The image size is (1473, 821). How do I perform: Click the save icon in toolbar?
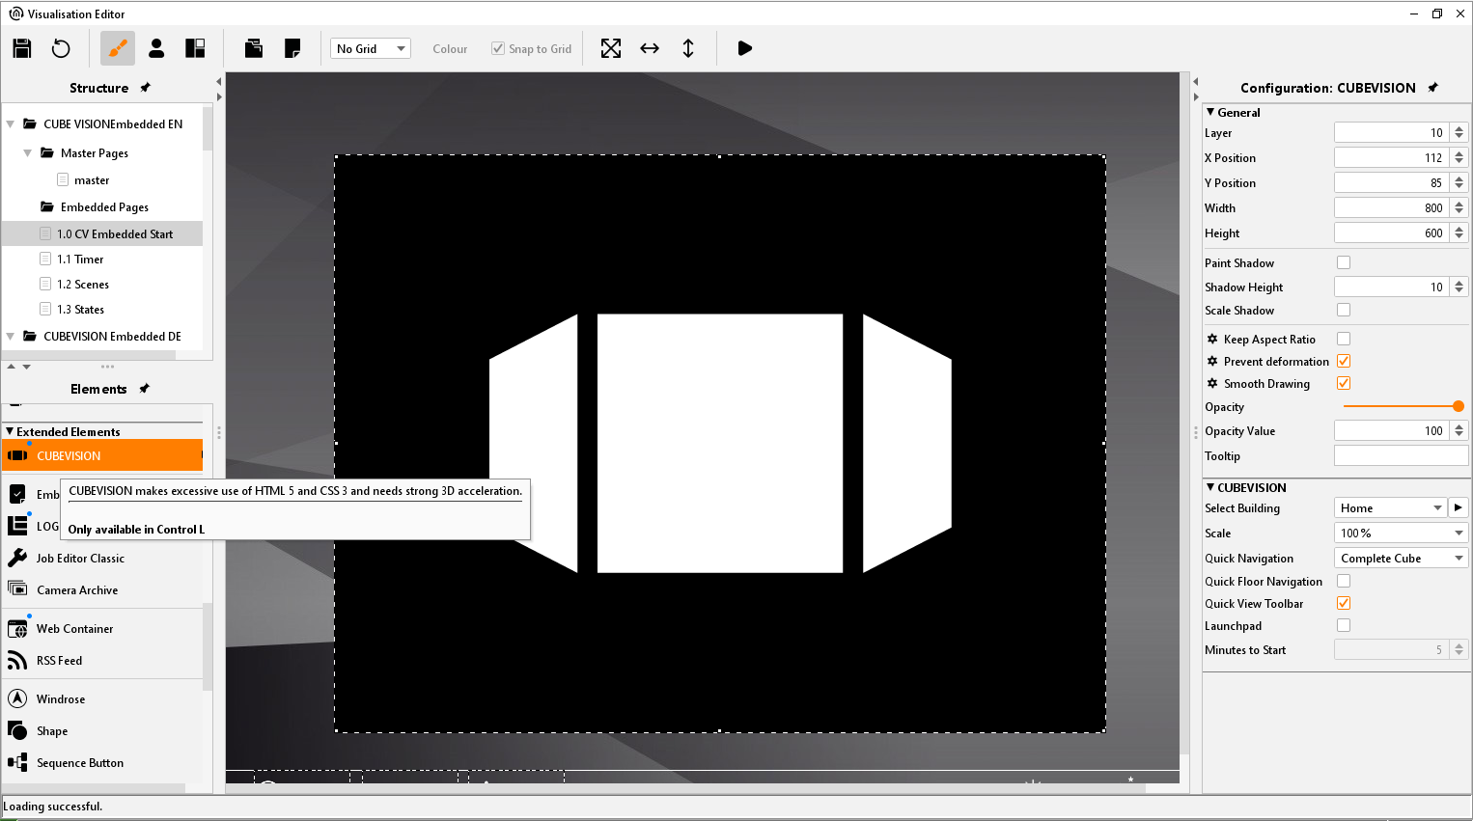click(22, 48)
